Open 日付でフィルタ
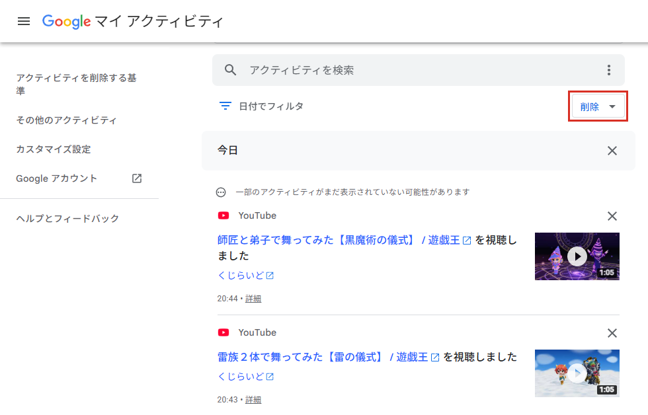This screenshot has height=415, width=648. [x=271, y=106]
